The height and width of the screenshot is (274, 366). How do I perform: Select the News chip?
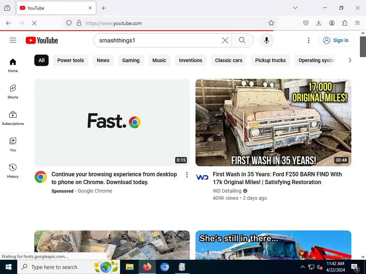[x=103, y=60]
